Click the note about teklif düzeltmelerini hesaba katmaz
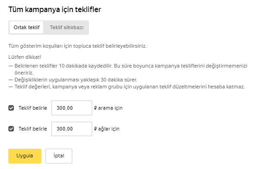 126,87
